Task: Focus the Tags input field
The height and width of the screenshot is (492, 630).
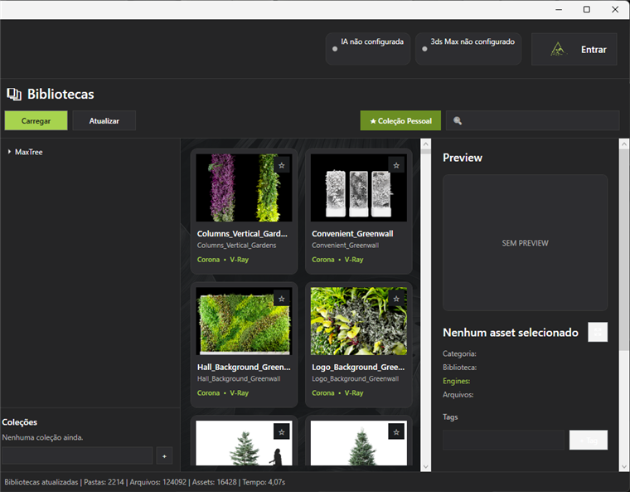Action: [503, 440]
